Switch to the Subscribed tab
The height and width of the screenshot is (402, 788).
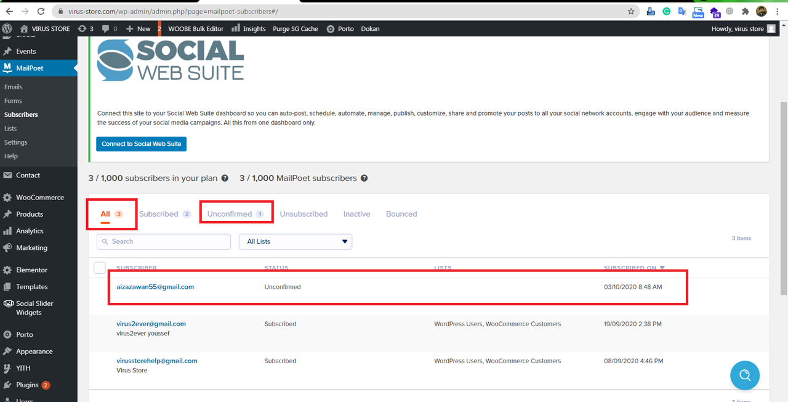pos(165,214)
